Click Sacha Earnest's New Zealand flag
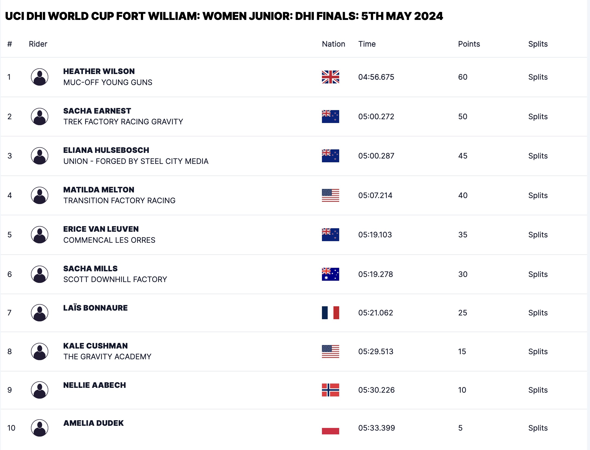The width and height of the screenshot is (590, 450). 330,117
